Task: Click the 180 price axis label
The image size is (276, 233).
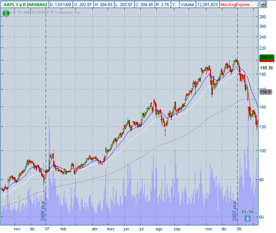Action: point(262,74)
